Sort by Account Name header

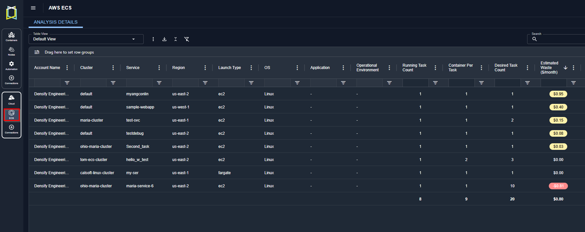pyautogui.click(x=47, y=68)
